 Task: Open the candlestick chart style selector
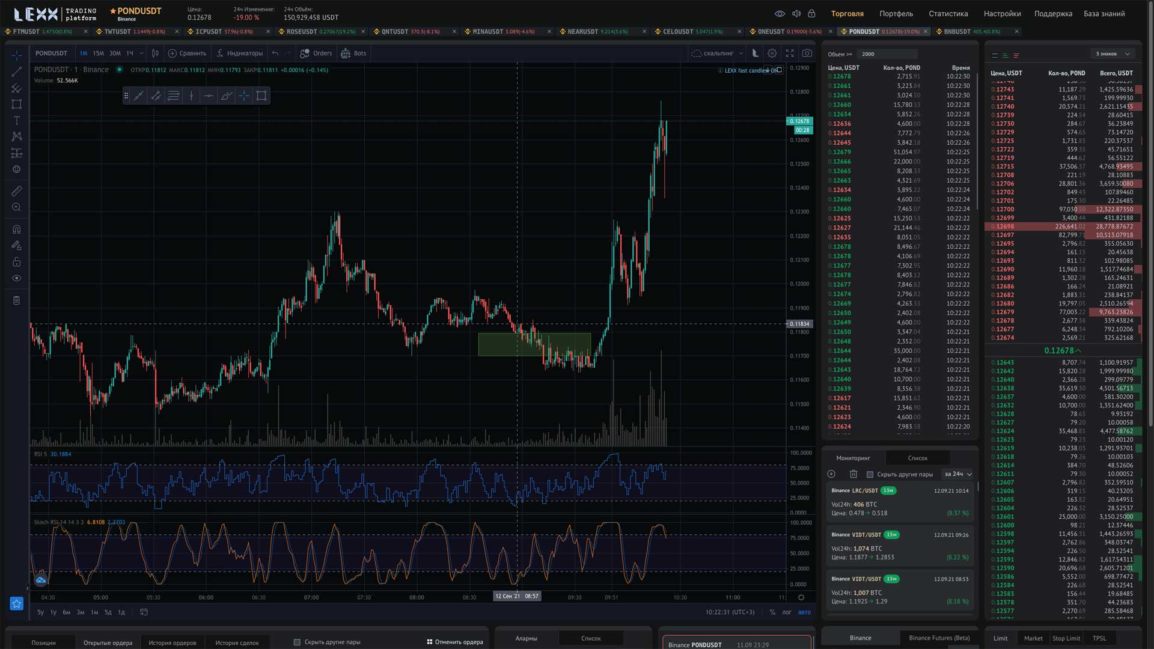[155, 53]
